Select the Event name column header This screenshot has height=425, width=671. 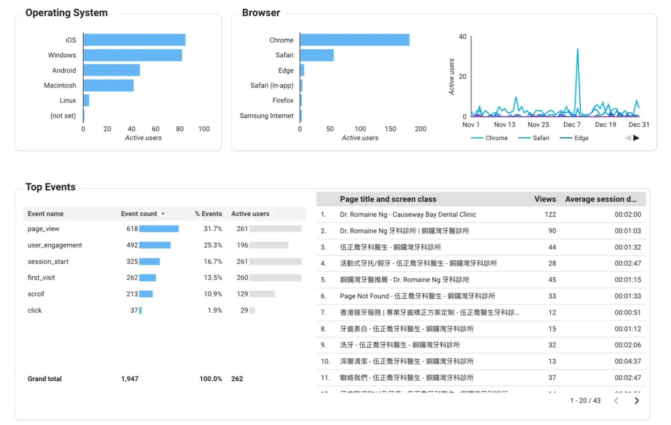45,213
